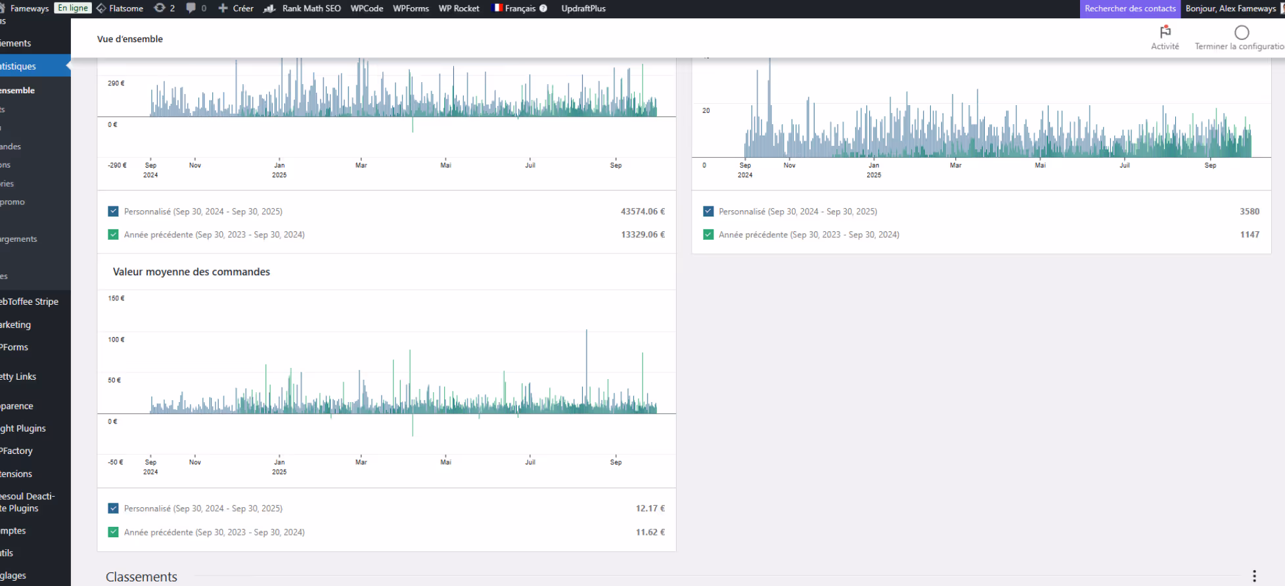Viewport: 1285px width, 586px height.
Task: Click the help question mark beside Français
Action: (x=543, y=9)
